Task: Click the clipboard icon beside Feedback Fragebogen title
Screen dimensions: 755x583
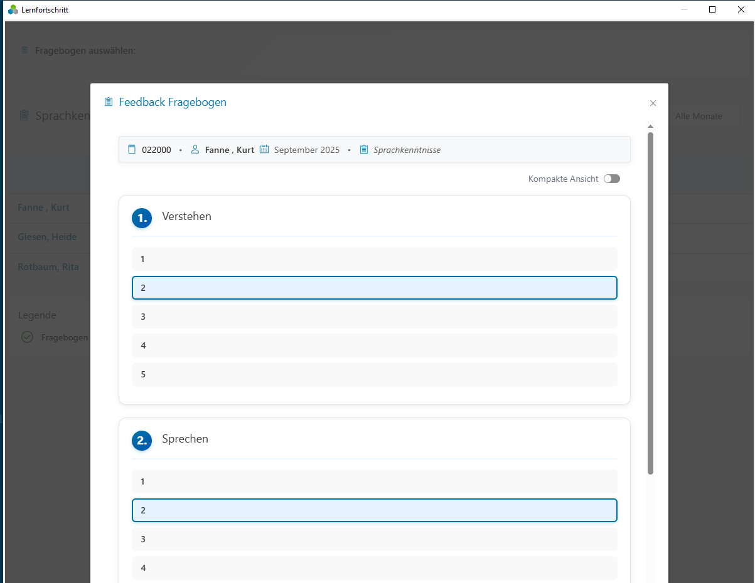Action: 109,102
